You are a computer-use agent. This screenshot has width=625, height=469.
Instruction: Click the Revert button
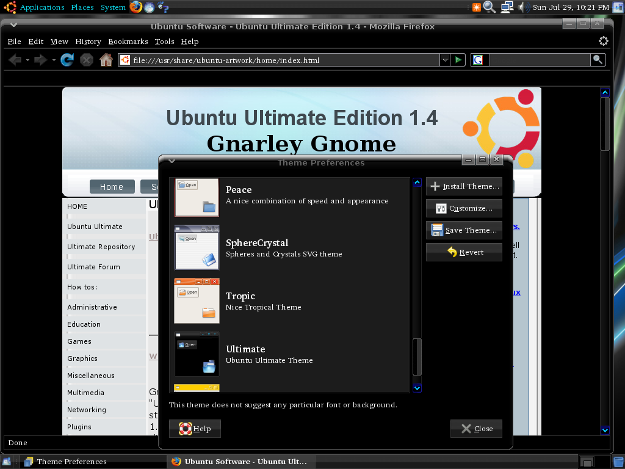point(464,252)
